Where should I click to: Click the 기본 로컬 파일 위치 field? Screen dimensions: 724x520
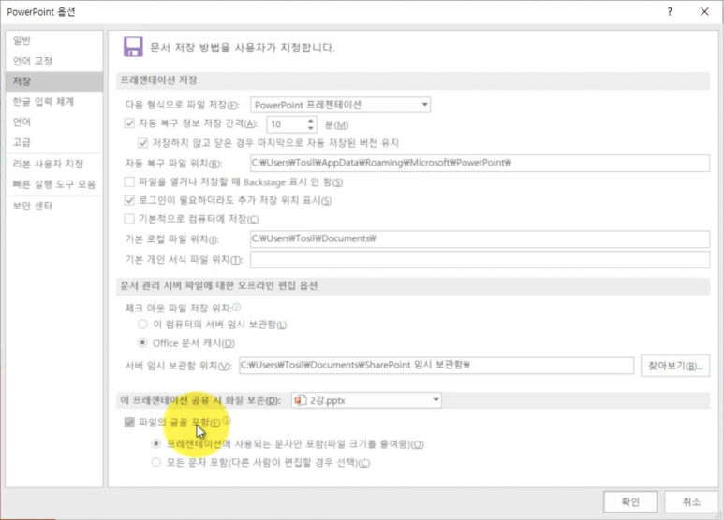pyautogui.click(x=480, y=238)
